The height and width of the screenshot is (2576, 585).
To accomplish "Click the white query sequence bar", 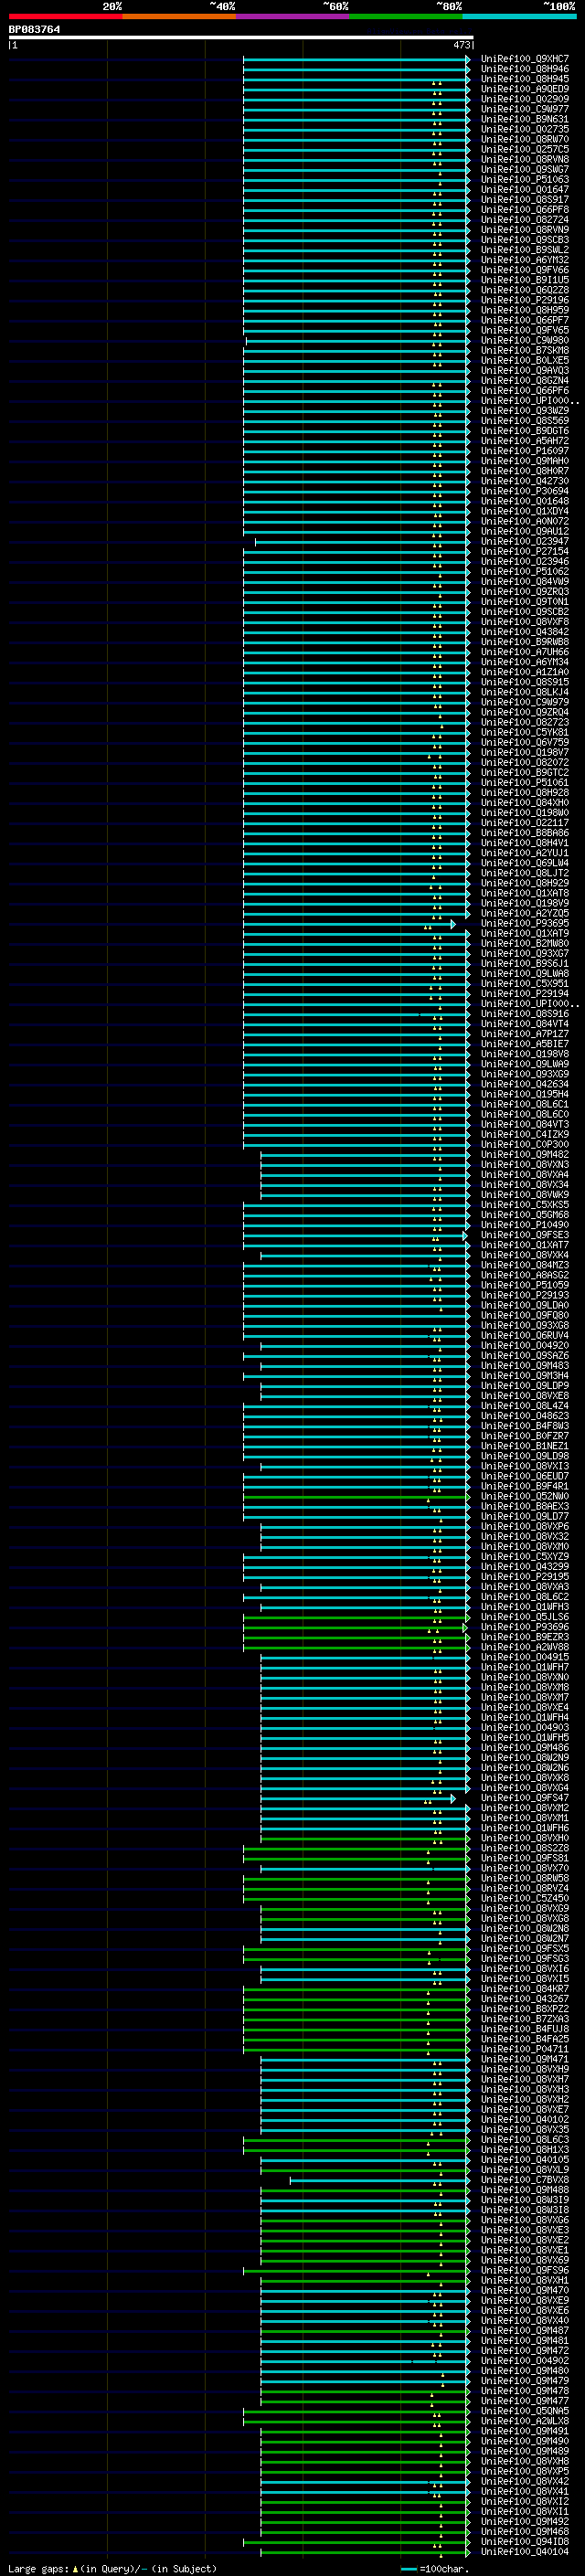I will (241, 38).
